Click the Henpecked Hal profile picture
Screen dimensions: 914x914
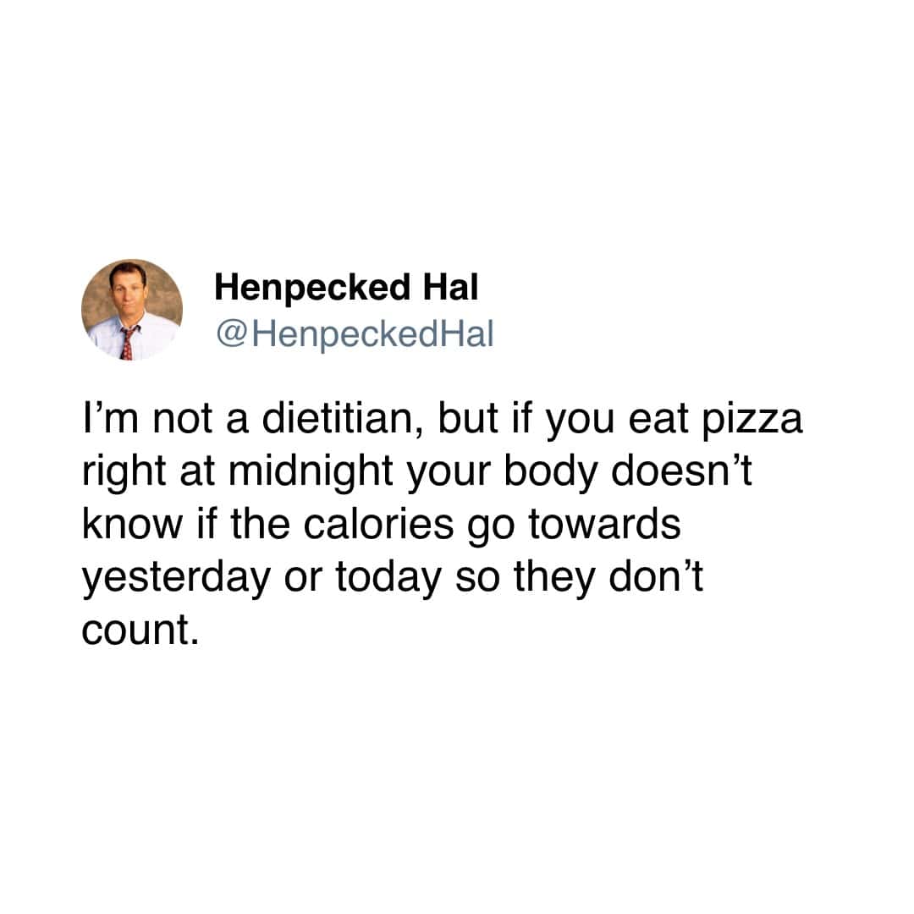[x=131, y=310]
